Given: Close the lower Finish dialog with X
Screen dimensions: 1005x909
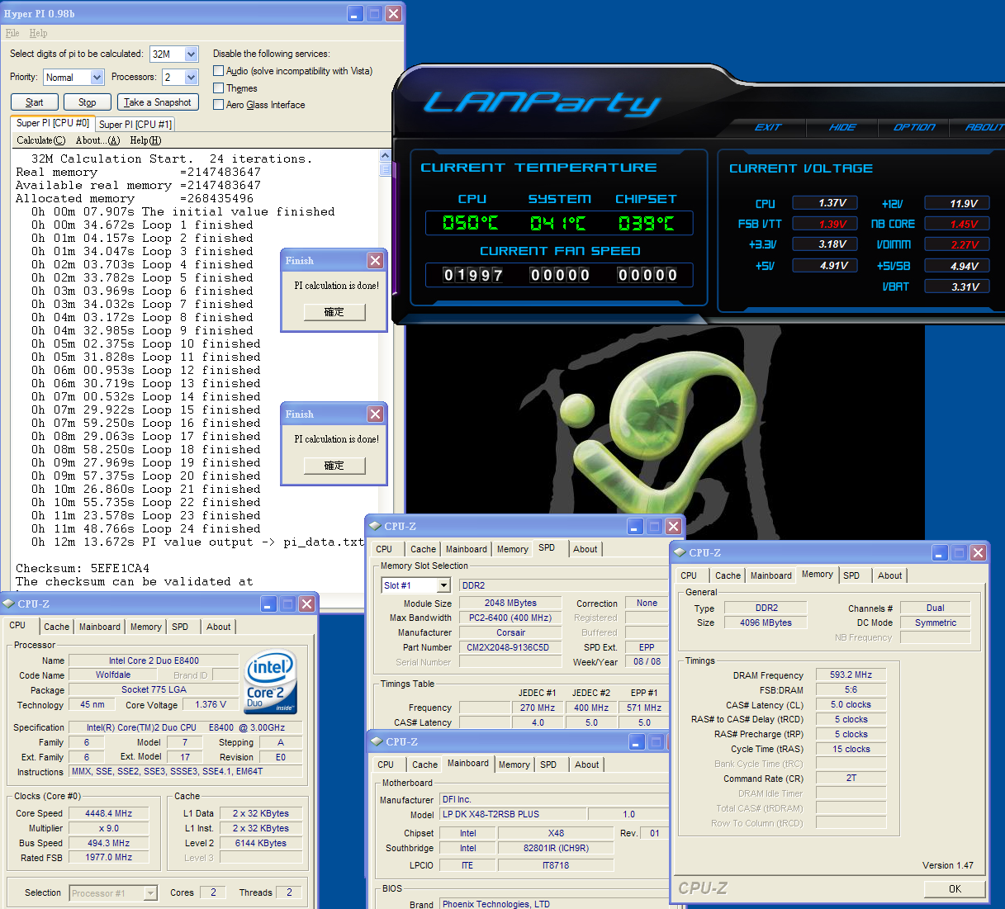Looking at the screenshot, I should pyautogui.click(x=375, y=414).
